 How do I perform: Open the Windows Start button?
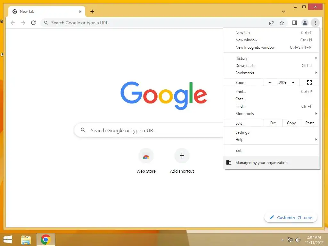(8, 240)
